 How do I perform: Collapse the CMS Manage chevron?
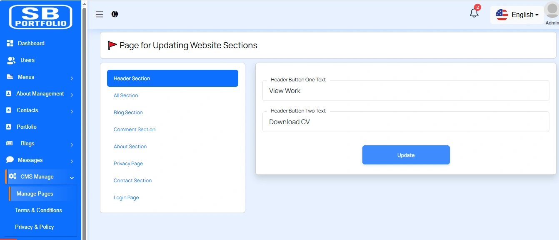pos(72,178)
